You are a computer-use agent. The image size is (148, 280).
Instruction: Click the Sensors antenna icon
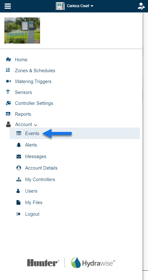(8, 92)
